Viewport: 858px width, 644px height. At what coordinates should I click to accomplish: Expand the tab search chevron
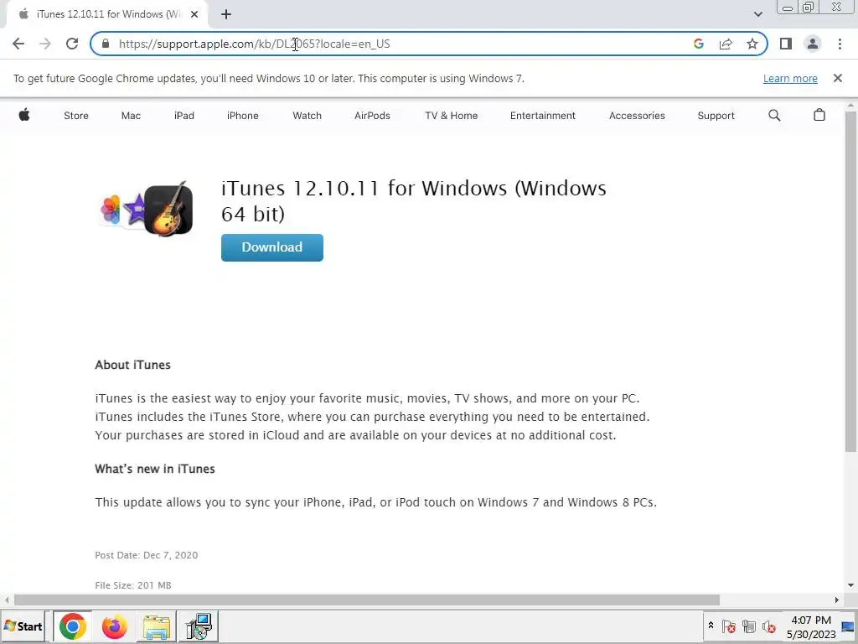[x=757, y=14]
